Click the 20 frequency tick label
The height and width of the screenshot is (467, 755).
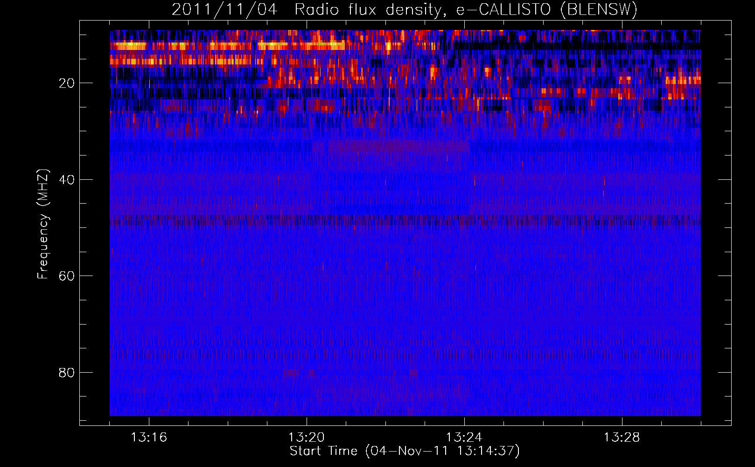pyautogui.click(x=67, y=83)
